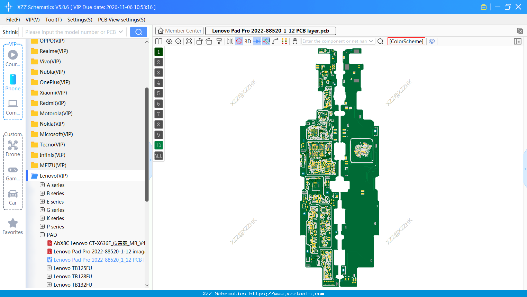Select the curved net line tool
Viewport: 527px width, 297px height.
tap(275, 41)
